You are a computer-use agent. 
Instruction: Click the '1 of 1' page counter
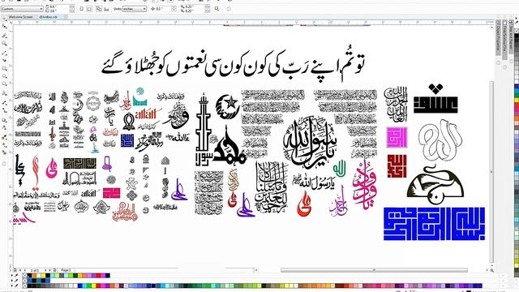coord(34,270)
